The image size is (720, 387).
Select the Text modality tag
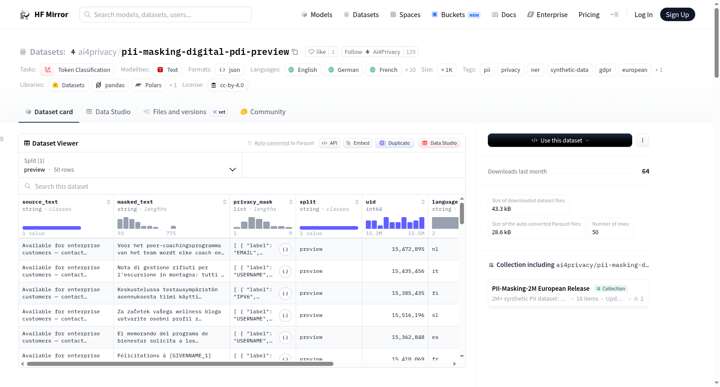pos(168,70)
